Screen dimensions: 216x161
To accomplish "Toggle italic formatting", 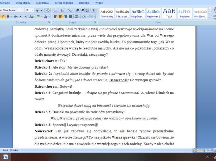I will coord(3,16).
